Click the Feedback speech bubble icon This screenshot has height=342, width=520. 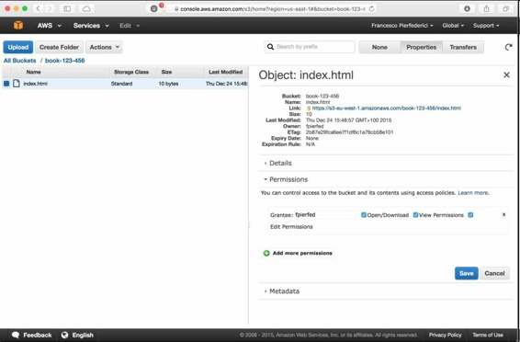tap(16, 335)
